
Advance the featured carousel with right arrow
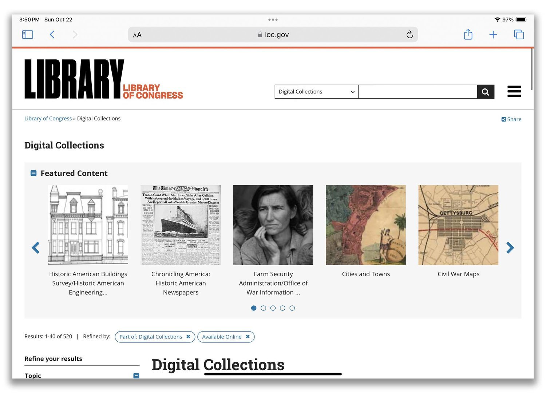tap(510, 248)
